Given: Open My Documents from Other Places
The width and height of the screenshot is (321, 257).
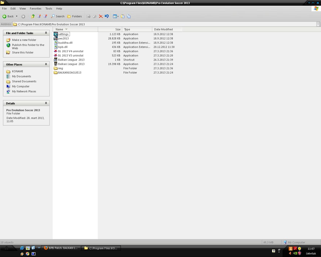Looking at the screenshot, I should click(22, 76).
